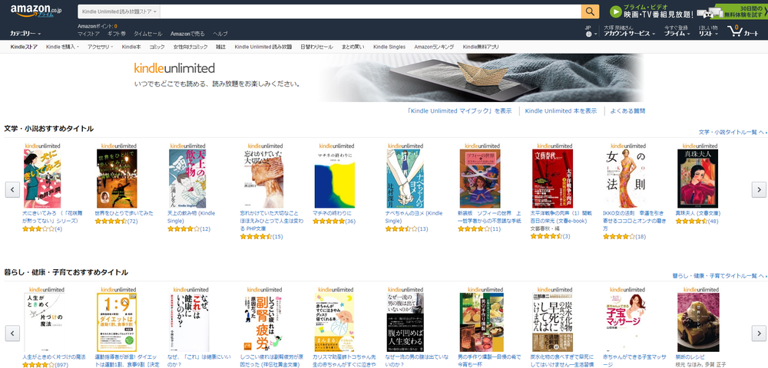Viewport: 768px width, 368px height.
Task: Open the アカウントサービス dropdown
Action: [630, 31]
